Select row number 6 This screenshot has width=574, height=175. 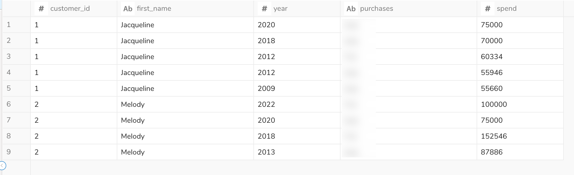coord(9,104)
